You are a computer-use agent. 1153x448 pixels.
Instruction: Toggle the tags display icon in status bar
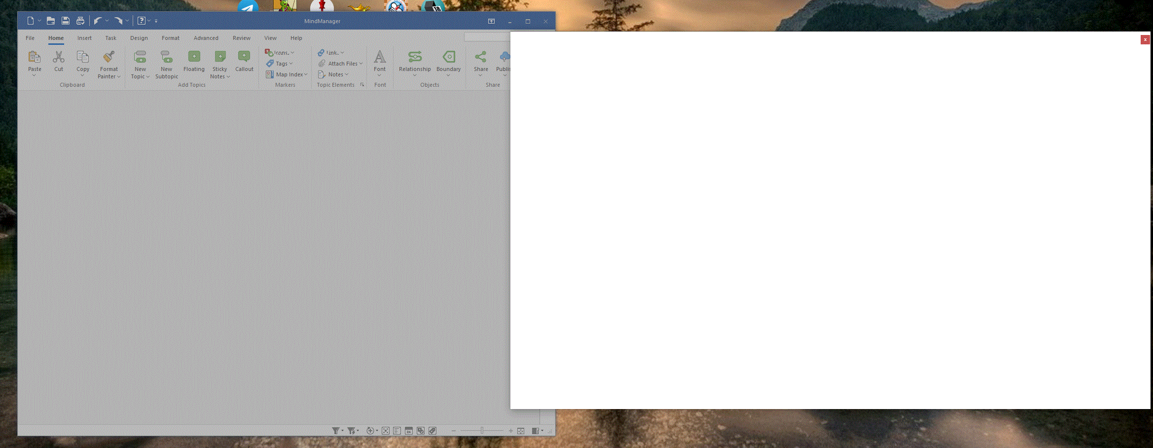pyautogui.click(x=432, y=431)
